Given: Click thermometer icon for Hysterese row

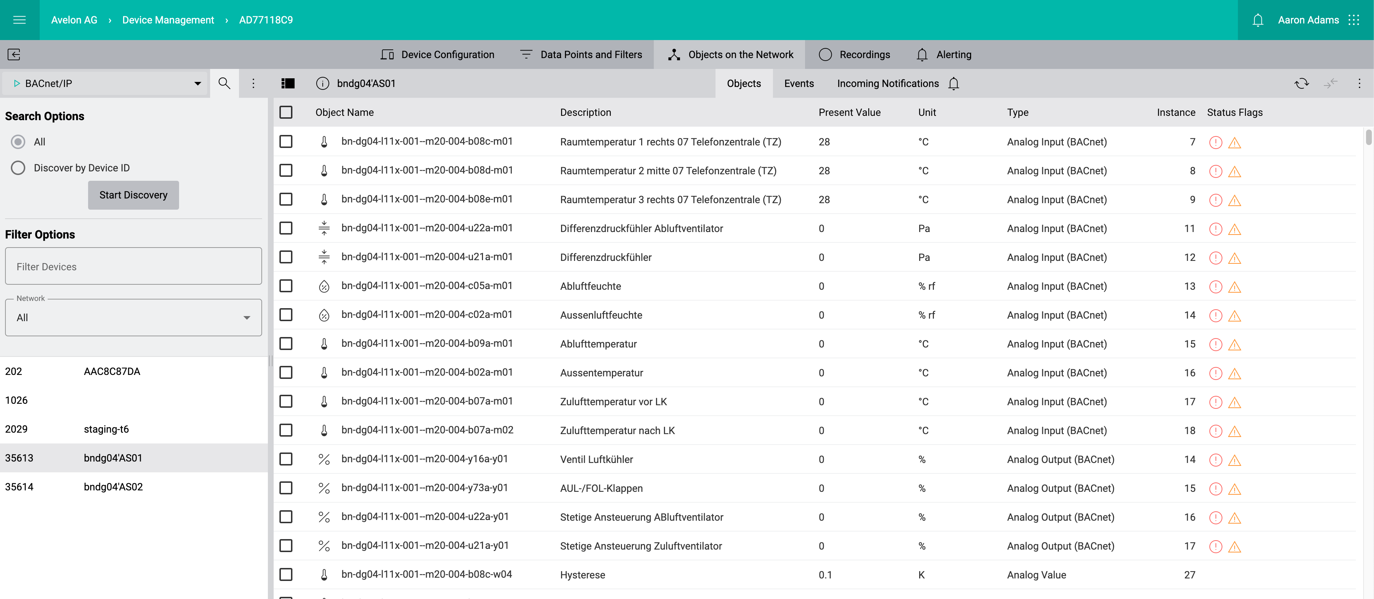Looking at the screenshot, I should 324,574.
